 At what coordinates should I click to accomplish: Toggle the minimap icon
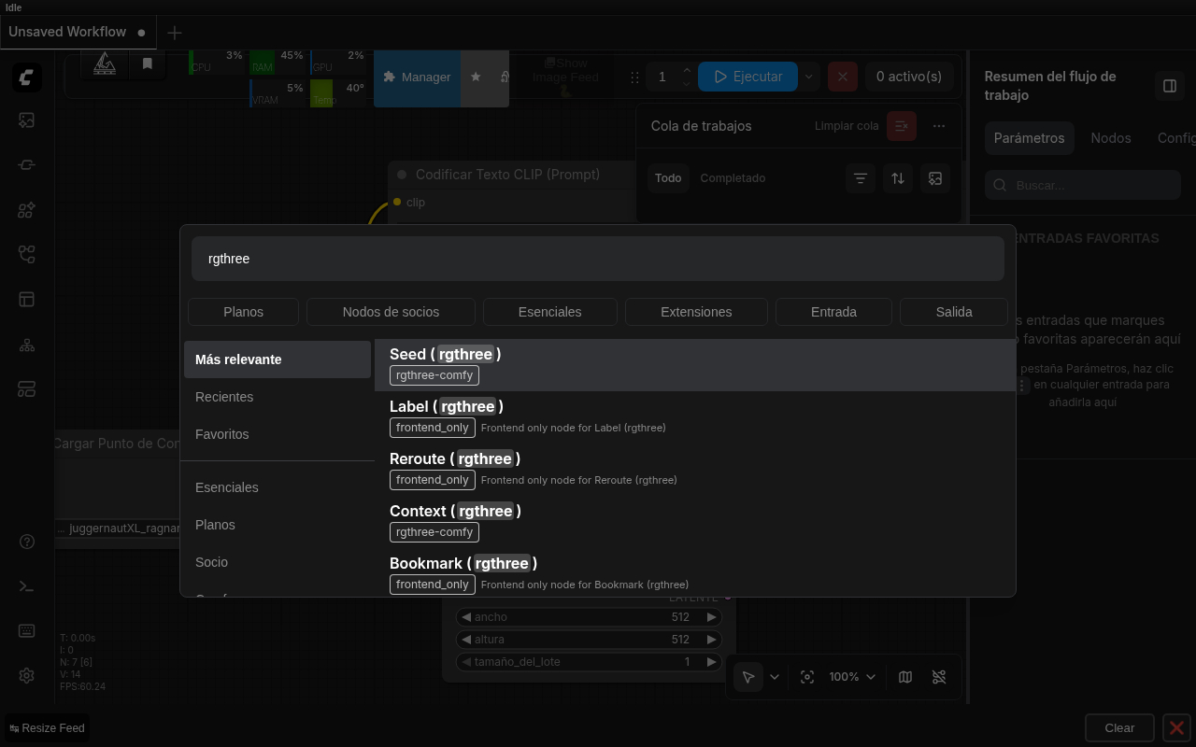(x=905, y=677)
